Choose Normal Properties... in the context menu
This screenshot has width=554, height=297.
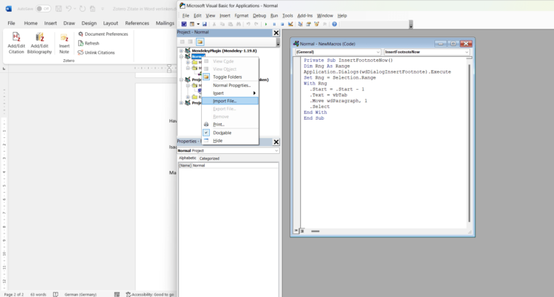[230, 85]
